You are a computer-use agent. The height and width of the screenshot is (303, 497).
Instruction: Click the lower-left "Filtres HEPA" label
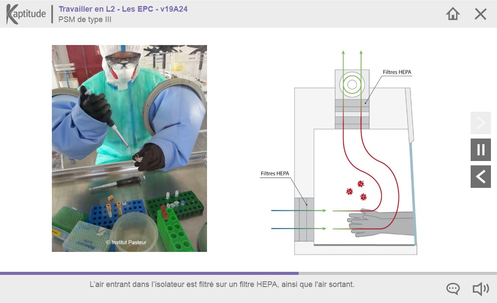275,174
